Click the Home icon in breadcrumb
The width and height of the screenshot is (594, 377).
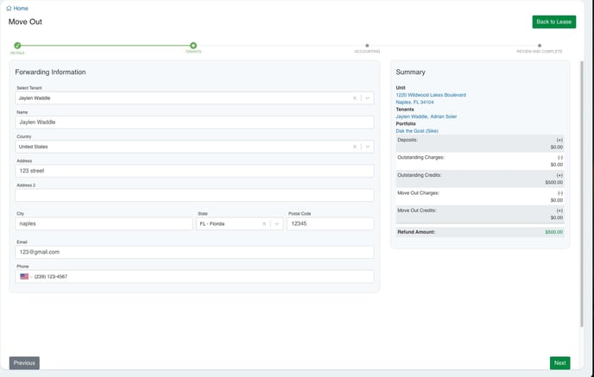[x=9, y=8]
